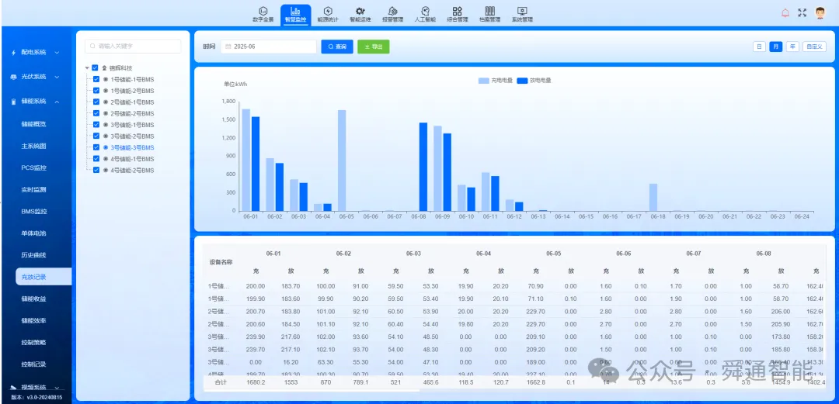Screen dimensions: 839x404
Task: Open the user avatar menu
Action: click(820, 13)
